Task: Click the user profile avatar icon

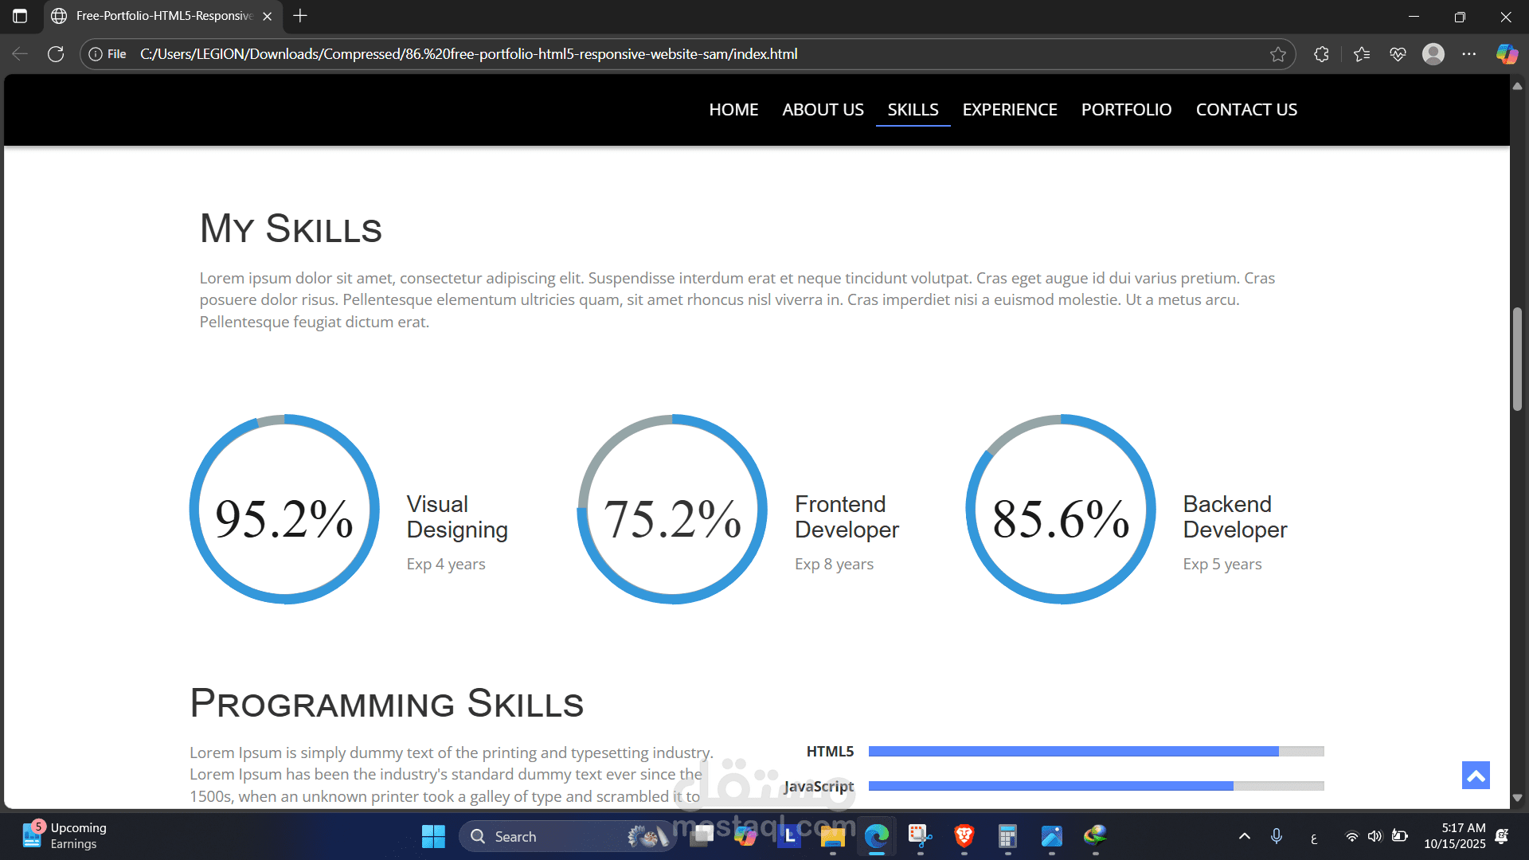Action: 1433,54
